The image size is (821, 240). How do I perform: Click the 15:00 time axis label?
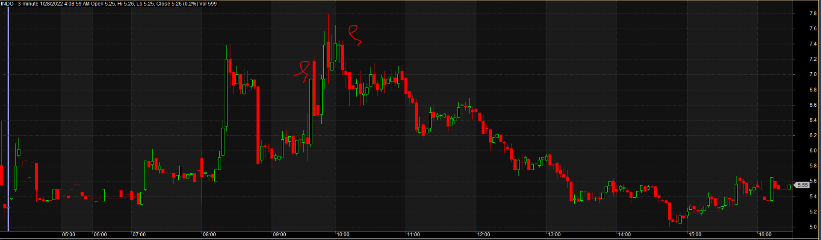click(695, 234)
